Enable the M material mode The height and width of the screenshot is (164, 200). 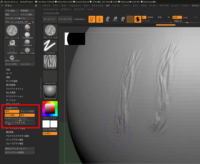tap(169, 17)
